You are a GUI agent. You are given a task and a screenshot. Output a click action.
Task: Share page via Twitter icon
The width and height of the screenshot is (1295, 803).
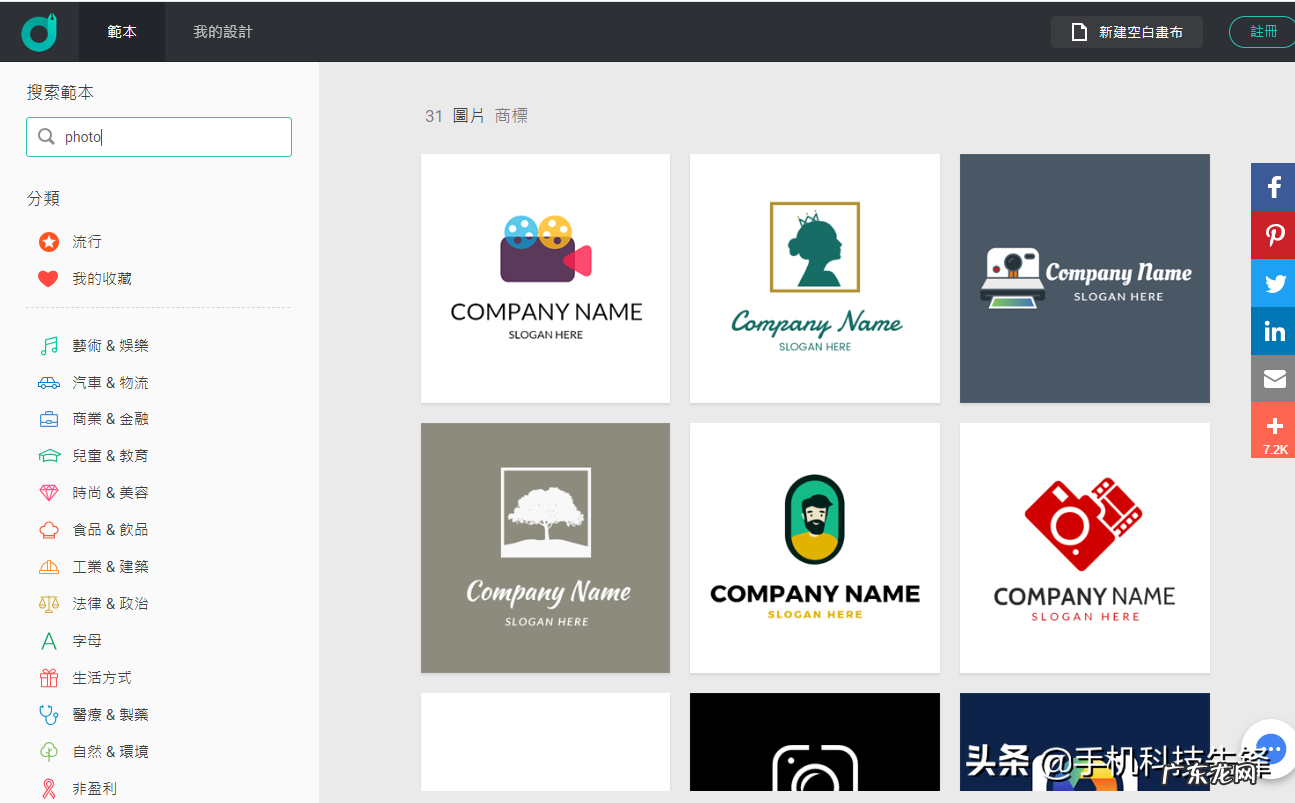point(1273,283)
